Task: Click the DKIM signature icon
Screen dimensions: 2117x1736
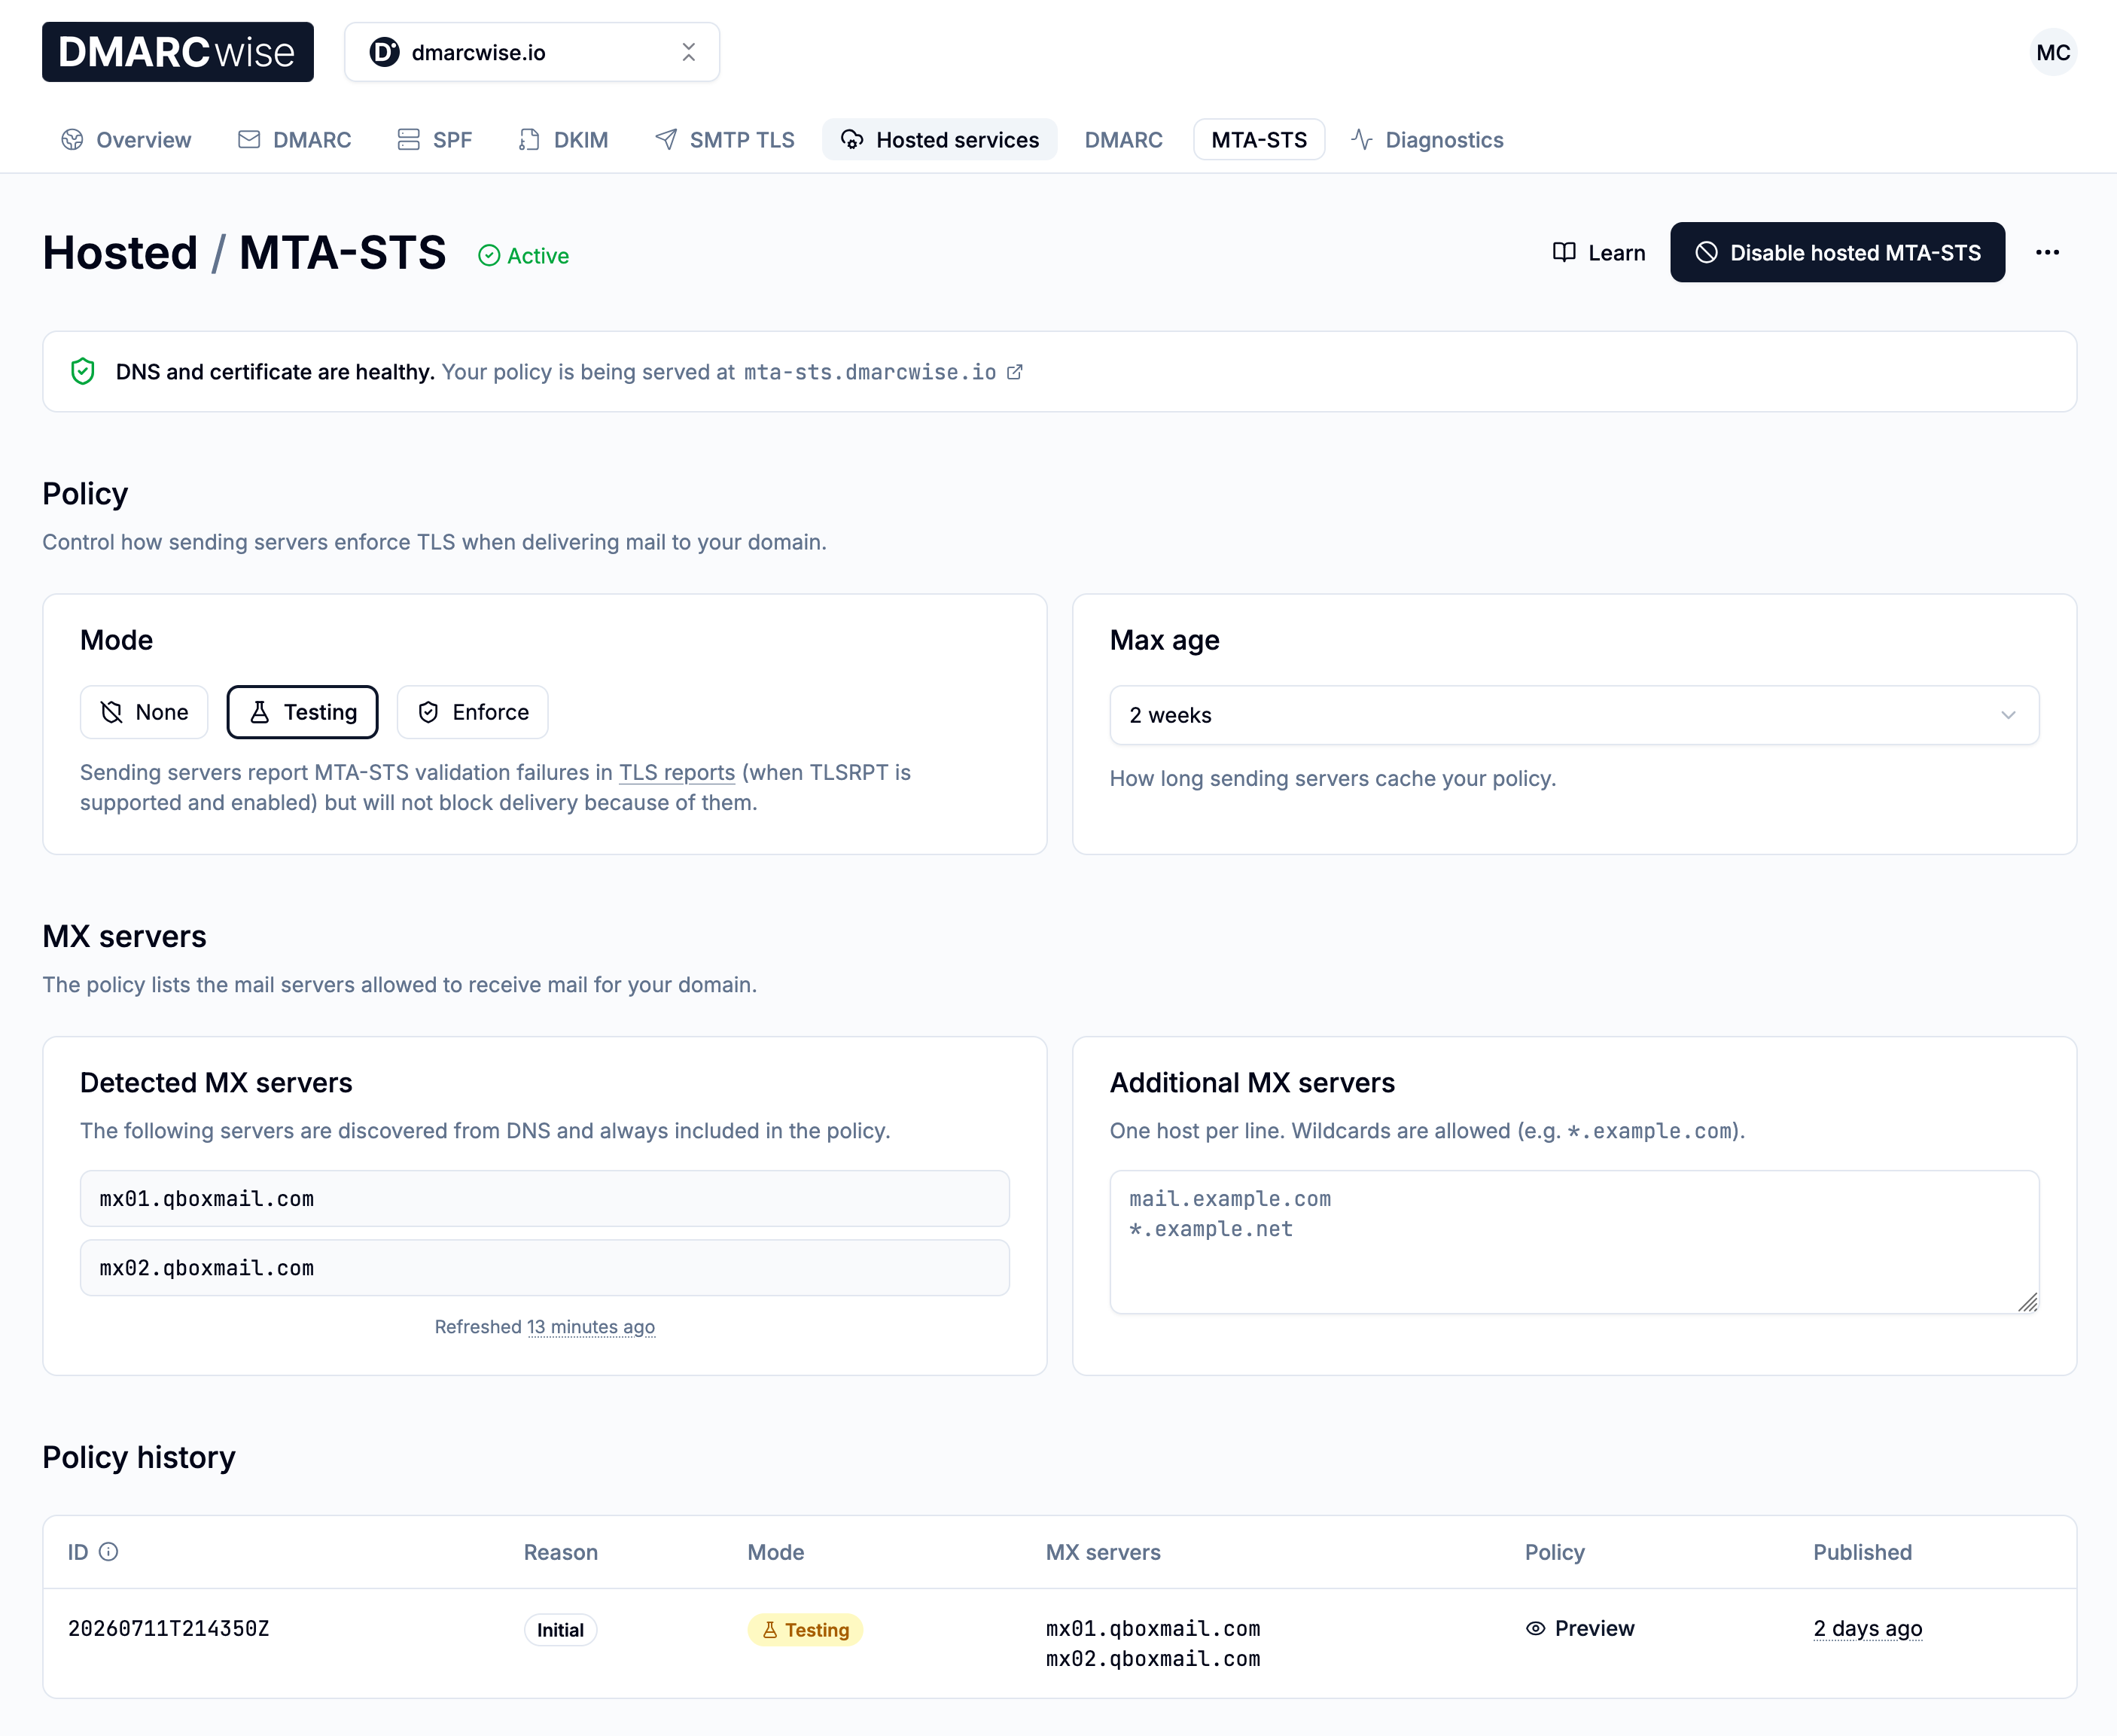Action: (x=529, y=140)
